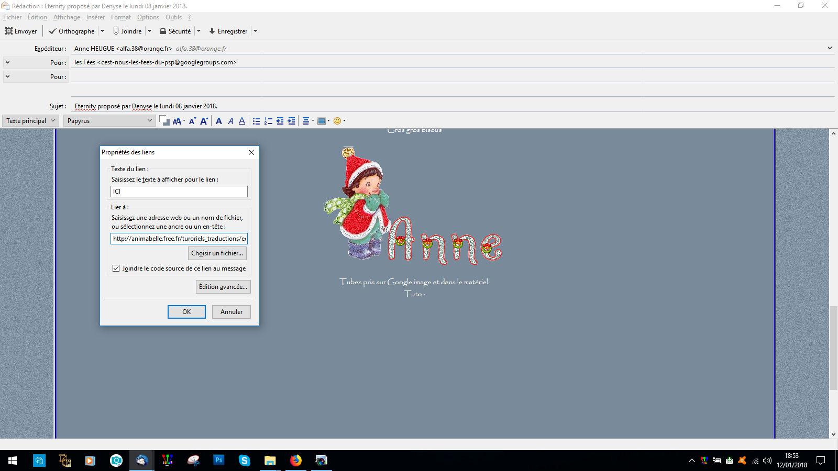Open Photoshop from the taskbar
838x471 pixels.
pos(219,461)
